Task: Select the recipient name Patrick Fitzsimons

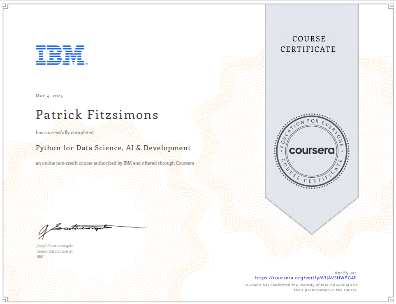Action: pos(97,114)
